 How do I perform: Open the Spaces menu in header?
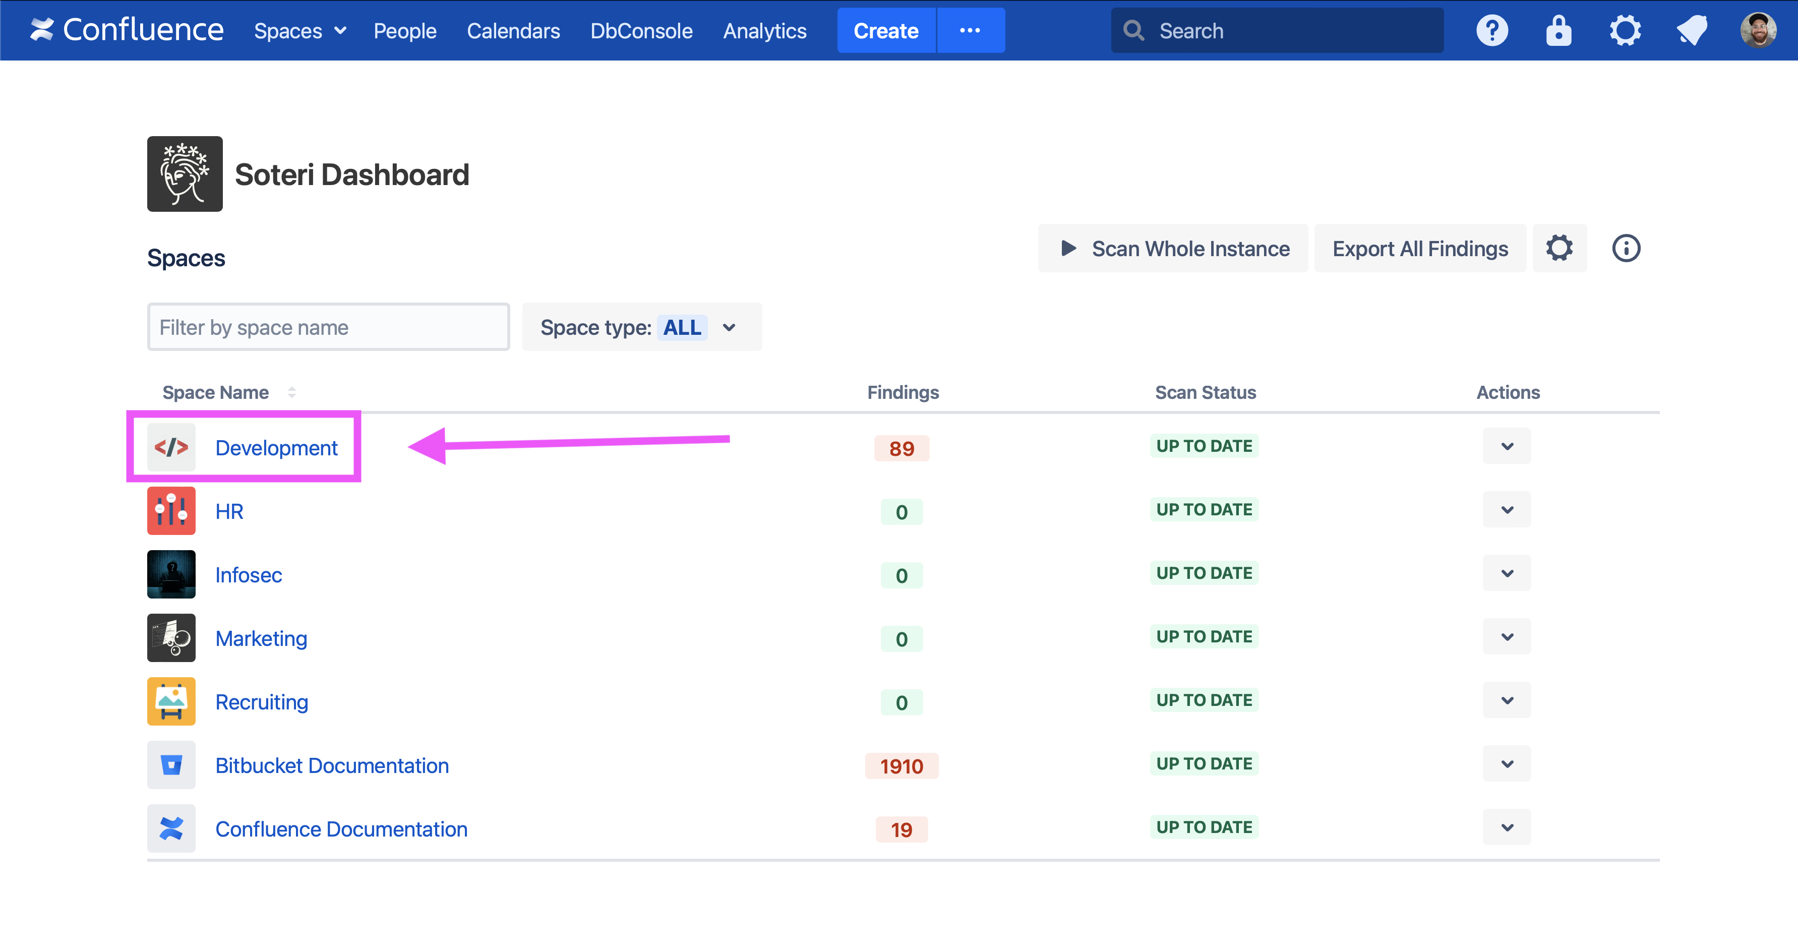point(299,31)
